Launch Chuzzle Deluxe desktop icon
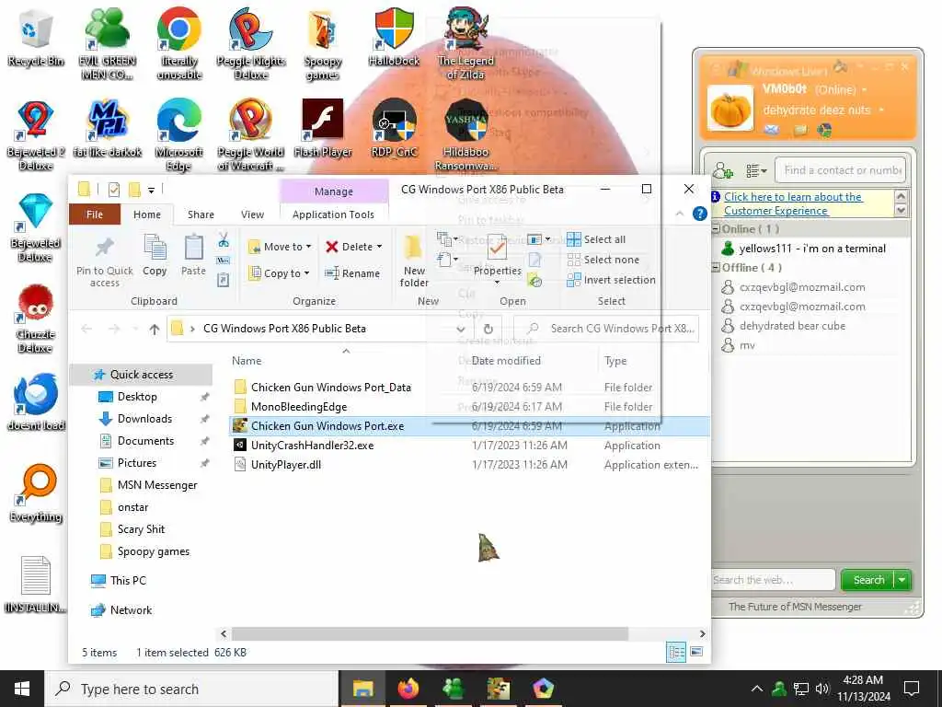This screenshot has width=942, height=707. (36, 318)
